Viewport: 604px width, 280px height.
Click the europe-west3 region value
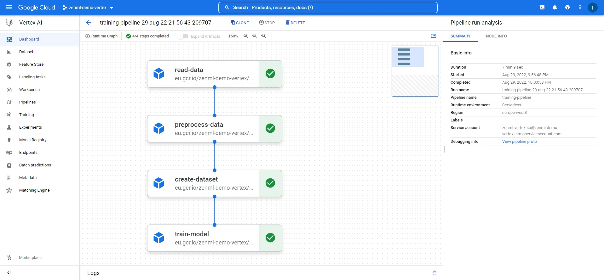point(514,113)
